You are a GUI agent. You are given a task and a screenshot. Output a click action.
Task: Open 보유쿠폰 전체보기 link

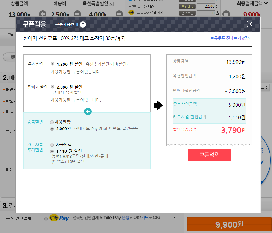230,39
